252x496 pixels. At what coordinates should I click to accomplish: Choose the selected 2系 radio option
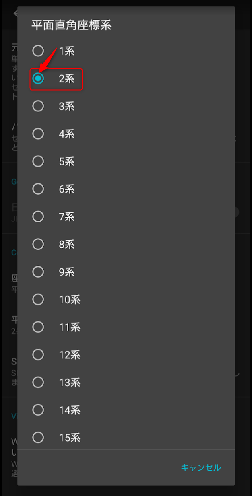click(38, 79)
